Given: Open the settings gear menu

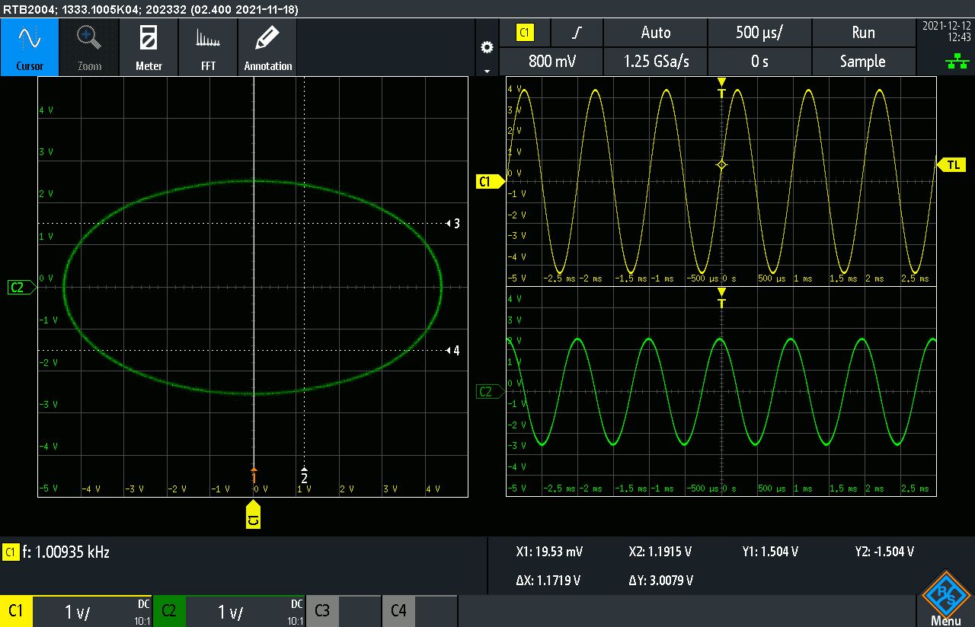Looking at the screenshot, I should (x=487, y=47).
